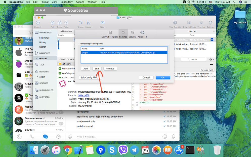Screen dimensions: 251x157
Task: Open parent commit link 30feccaf06
Action: pyautogui.click(x=84, y=95)
